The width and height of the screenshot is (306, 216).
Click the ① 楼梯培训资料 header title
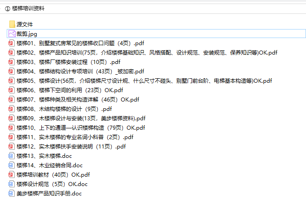(25, 8)
